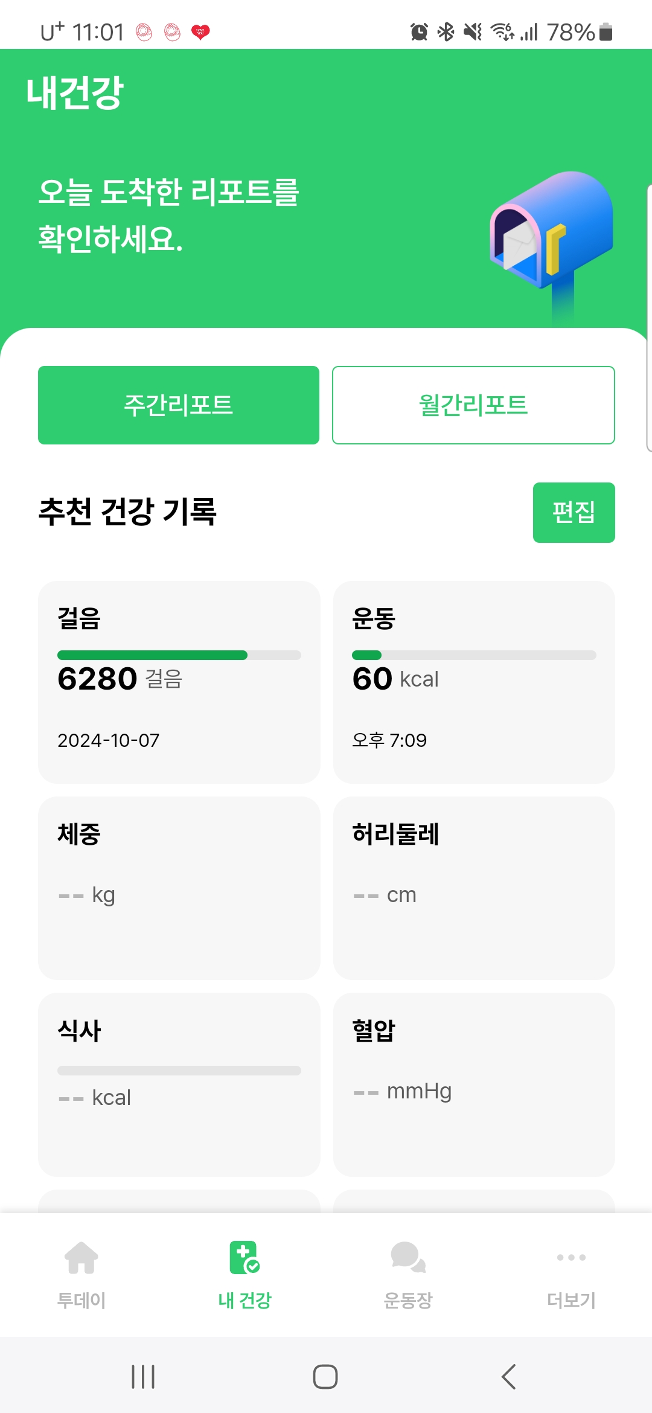Tap the 내 건강 clipboard icon
652x1413 pixels.
(x=245, y=1257)
